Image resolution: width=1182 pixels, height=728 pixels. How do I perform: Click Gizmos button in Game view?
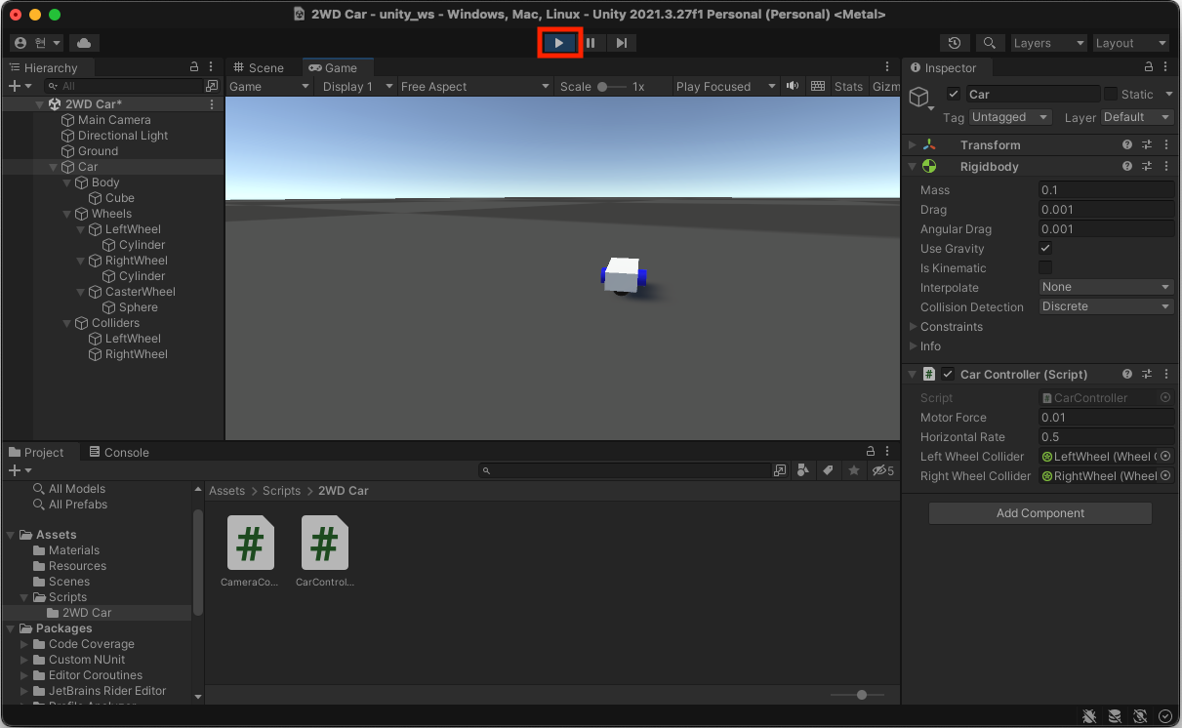click(885, 86)
